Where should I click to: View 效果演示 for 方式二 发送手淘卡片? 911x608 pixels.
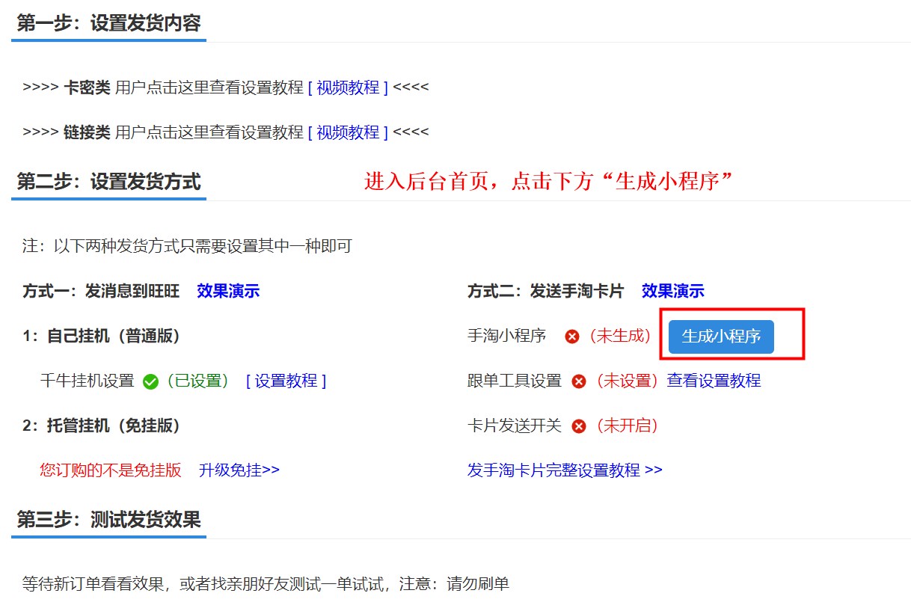[672, 291]
